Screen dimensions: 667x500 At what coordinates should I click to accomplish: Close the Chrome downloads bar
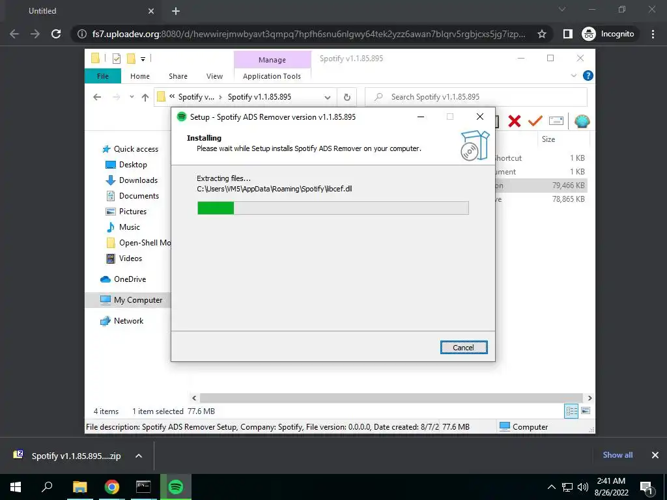(x=655, y=455)
